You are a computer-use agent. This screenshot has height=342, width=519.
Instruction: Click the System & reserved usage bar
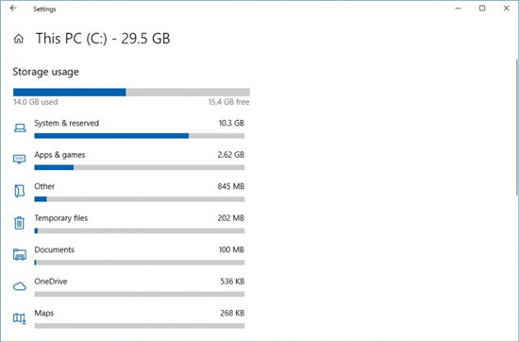[x=140, y=136]
